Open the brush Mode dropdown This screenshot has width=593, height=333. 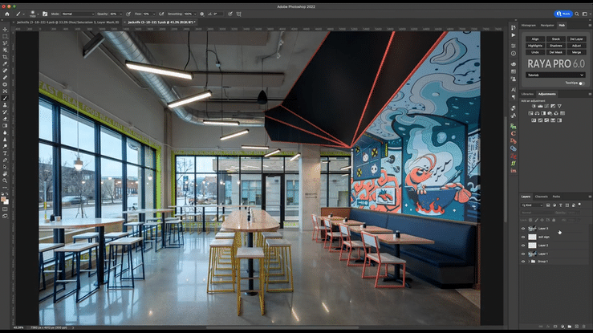(x=79, y=14)
